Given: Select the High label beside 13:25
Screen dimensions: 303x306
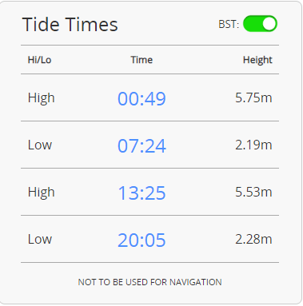Looking at the screenshot, I should point(42,193).
